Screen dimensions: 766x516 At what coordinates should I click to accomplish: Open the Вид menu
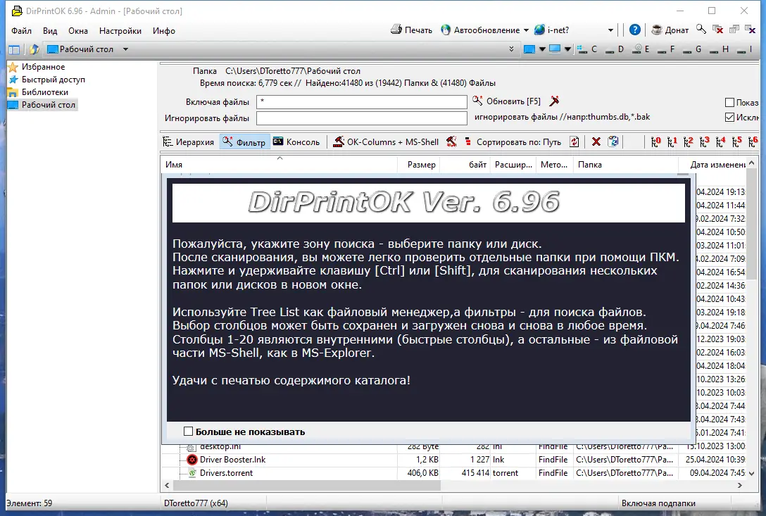[x=50, y=31]
